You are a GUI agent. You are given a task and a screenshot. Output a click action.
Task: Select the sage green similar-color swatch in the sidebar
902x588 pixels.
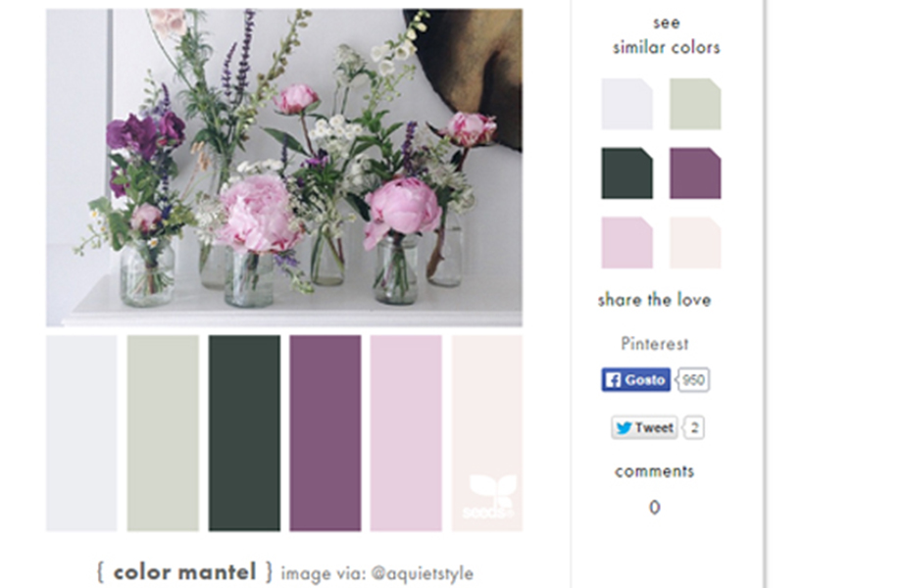695,104
